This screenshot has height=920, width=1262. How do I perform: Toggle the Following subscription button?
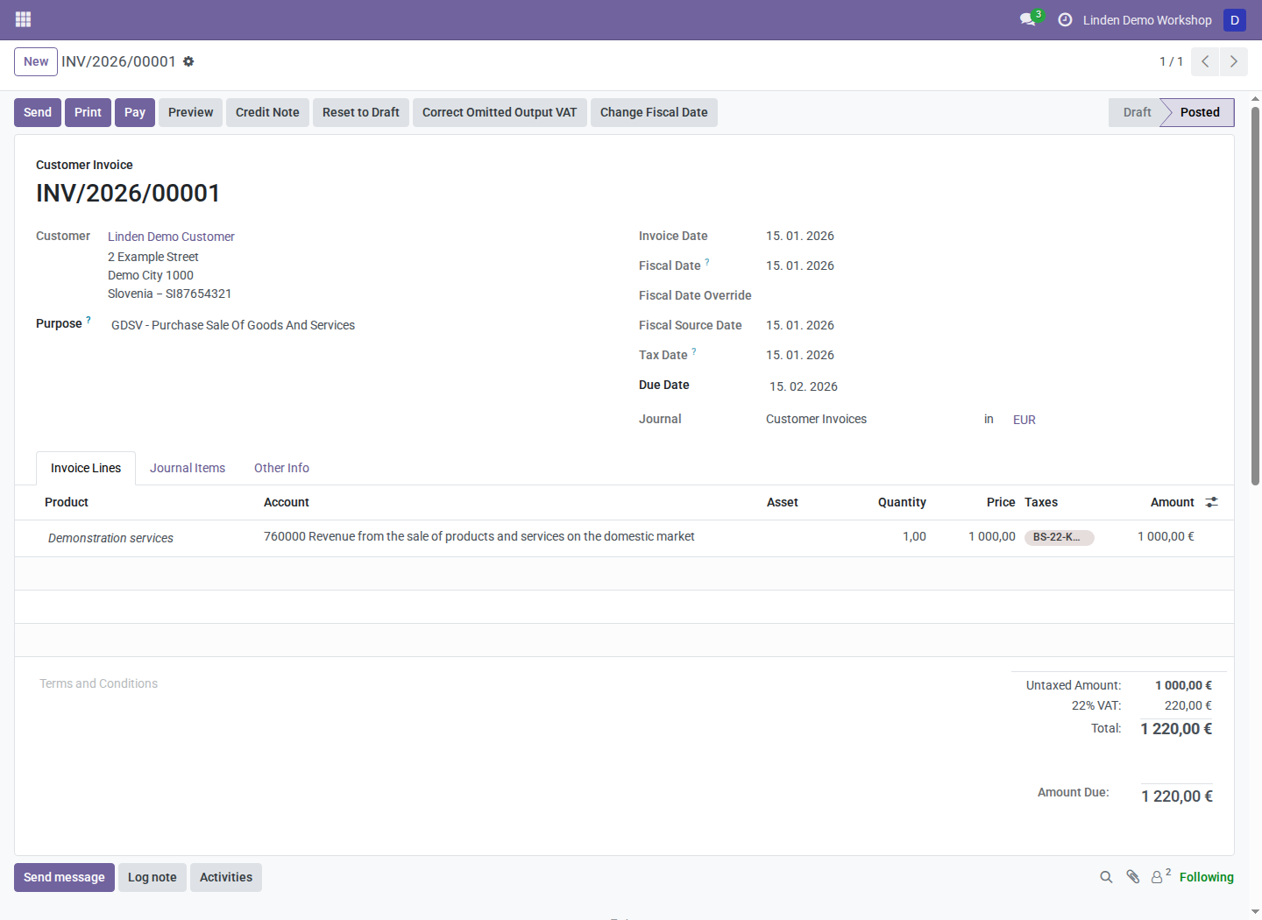tap(1206, 877)
